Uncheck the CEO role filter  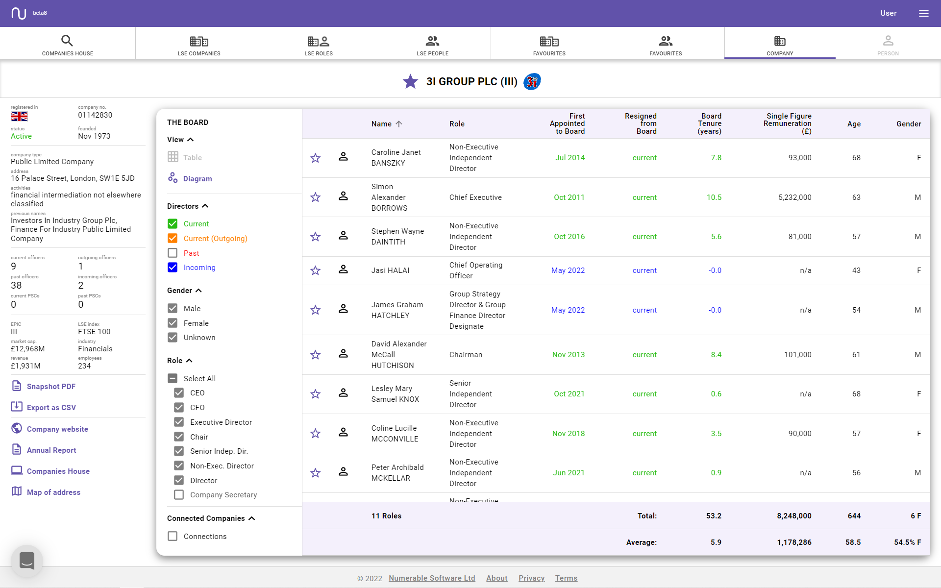179,393
